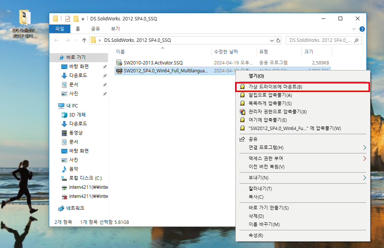Image resolution: width=384 pixels, height=248 pixels.
Task: Open Help with the blue question icon
Action: [362, 29]
